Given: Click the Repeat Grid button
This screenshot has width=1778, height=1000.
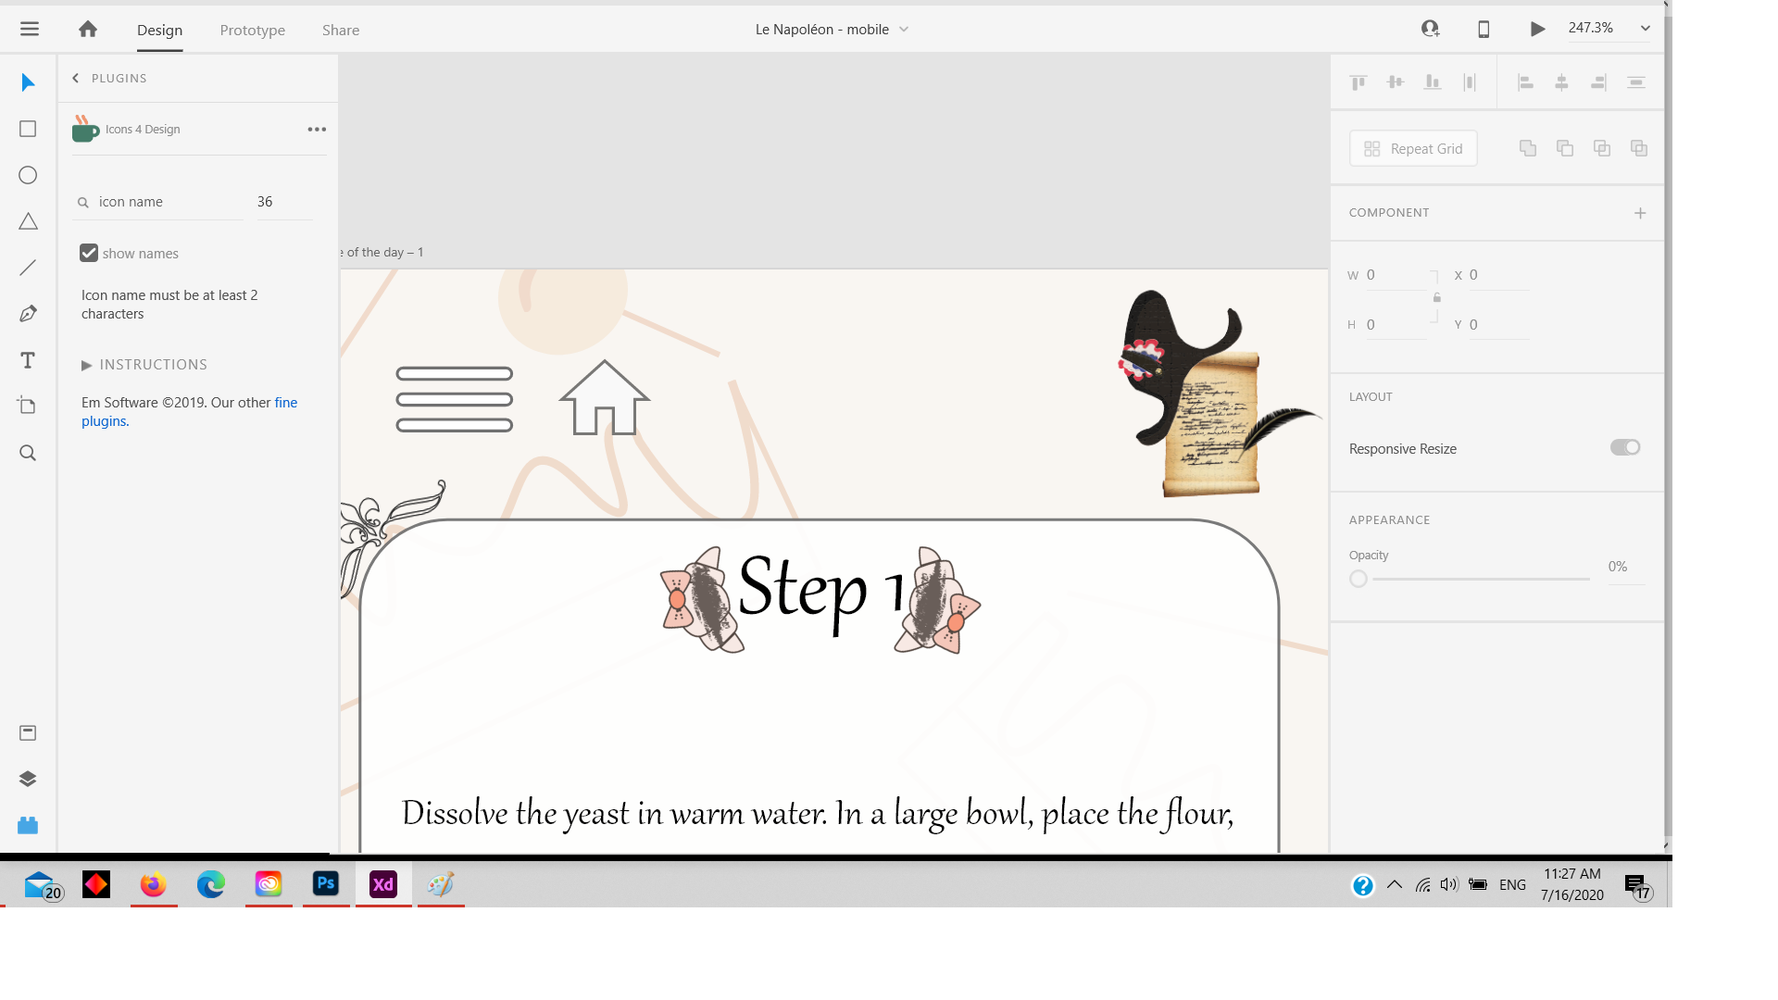Looking at the screenshot, I should [1413, 149].
